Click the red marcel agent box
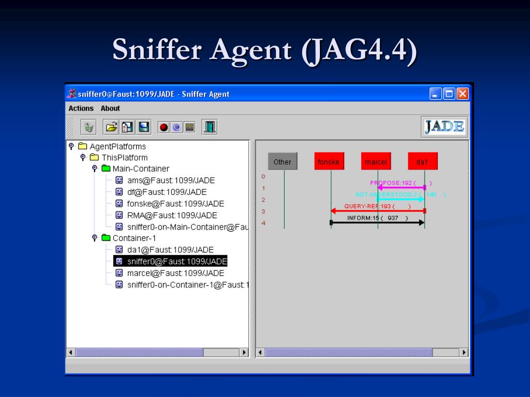Viewport: 530px width, 397px height. pos(376,161)
